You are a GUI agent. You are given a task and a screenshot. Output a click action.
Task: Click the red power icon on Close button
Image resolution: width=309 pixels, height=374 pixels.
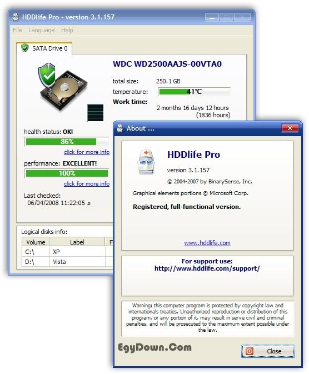[250, 351]
